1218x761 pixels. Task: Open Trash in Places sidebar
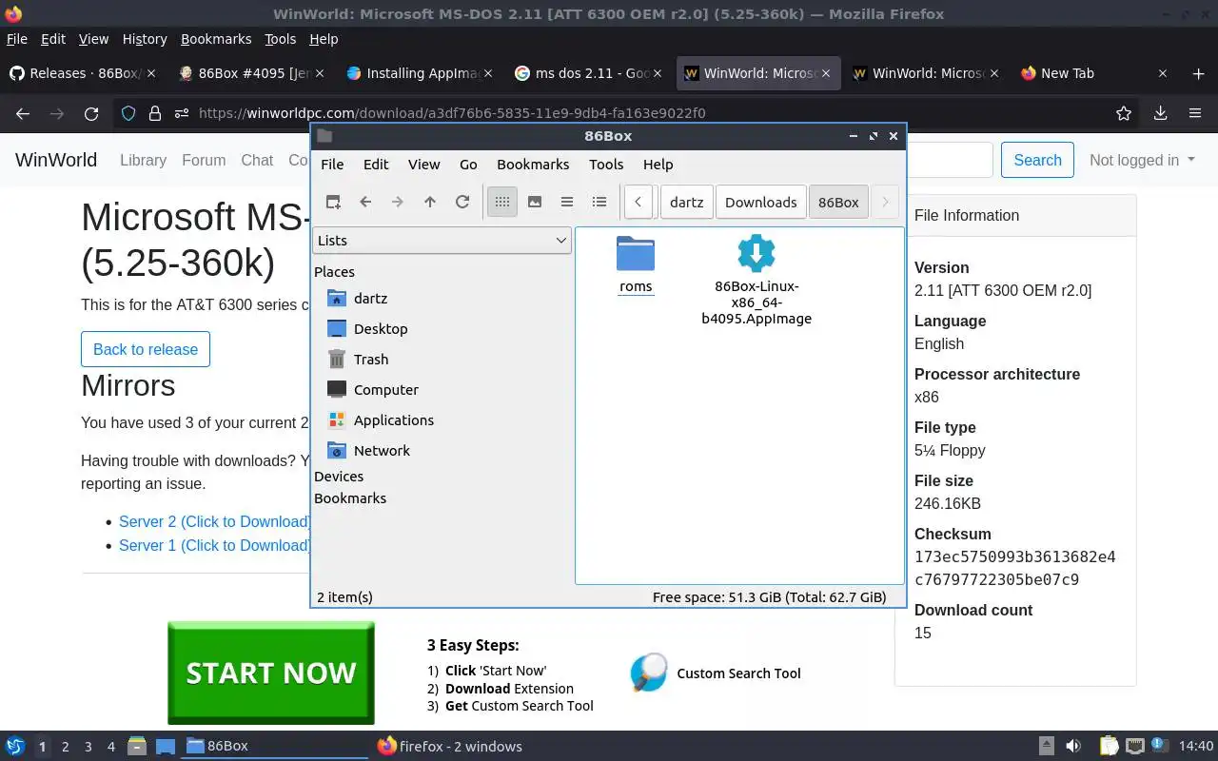tap(371, 359)
